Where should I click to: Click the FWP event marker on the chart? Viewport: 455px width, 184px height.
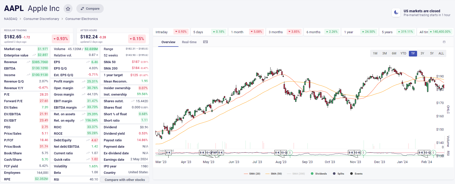point(214,153)
